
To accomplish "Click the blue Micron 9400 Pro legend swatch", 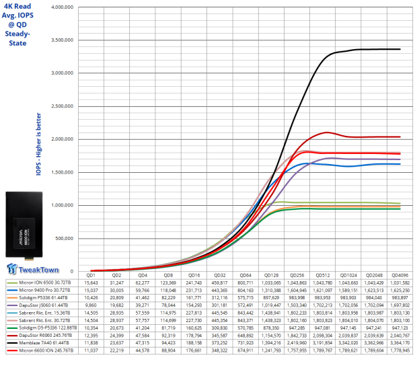I will click(12, 291).
